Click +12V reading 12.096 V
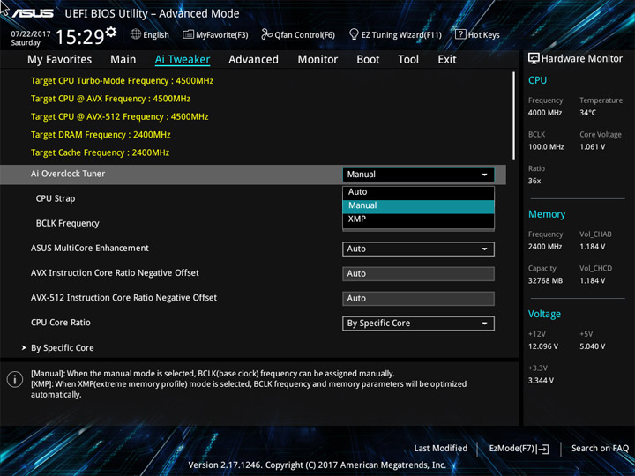 click(543, 346)
